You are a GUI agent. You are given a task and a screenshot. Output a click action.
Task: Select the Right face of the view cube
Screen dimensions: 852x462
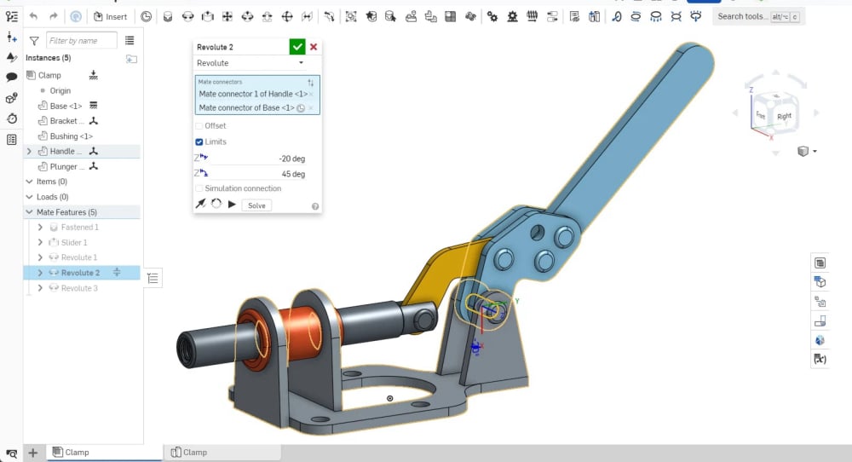point(784,115)
